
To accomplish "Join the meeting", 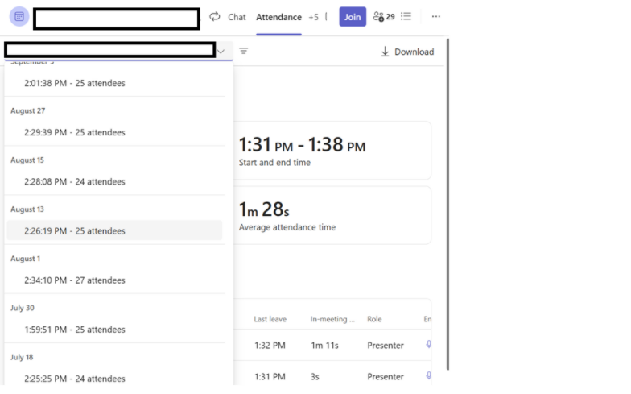I will 353,17.
